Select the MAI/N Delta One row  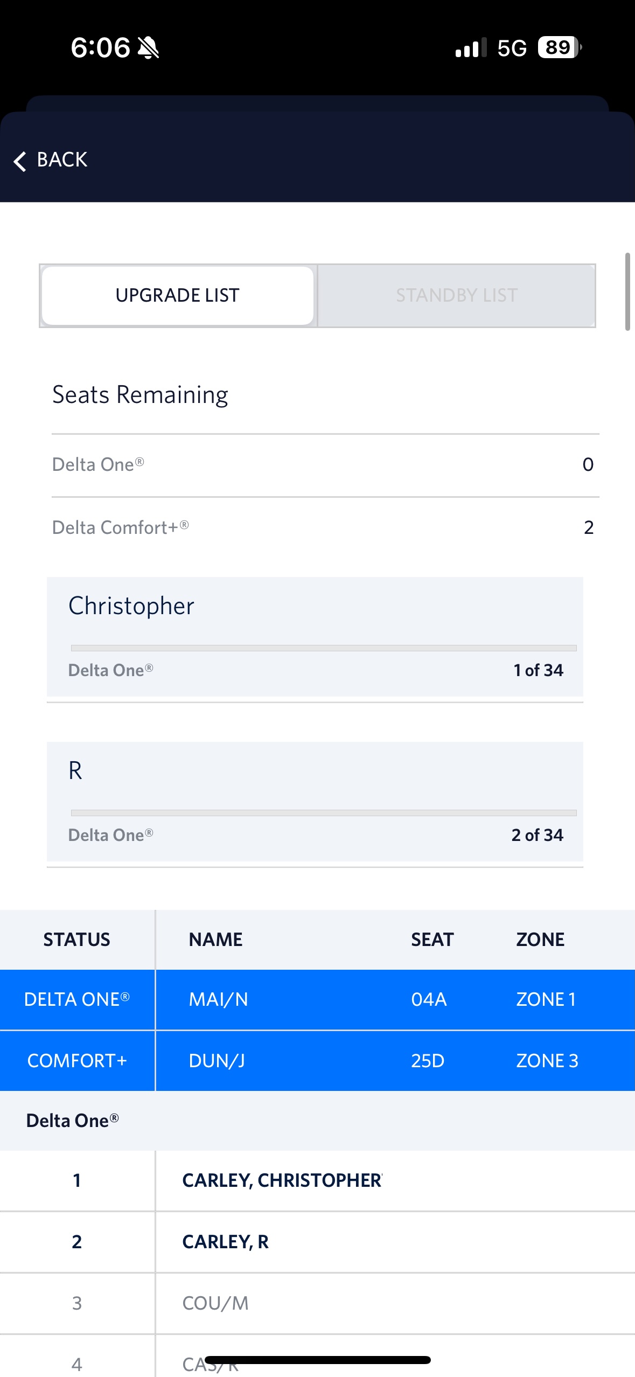(x=317, y=999)
